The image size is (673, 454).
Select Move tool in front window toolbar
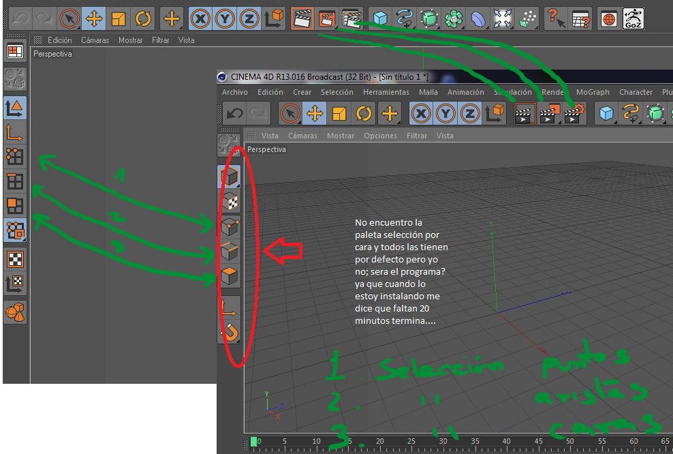[x=315, y=114]
